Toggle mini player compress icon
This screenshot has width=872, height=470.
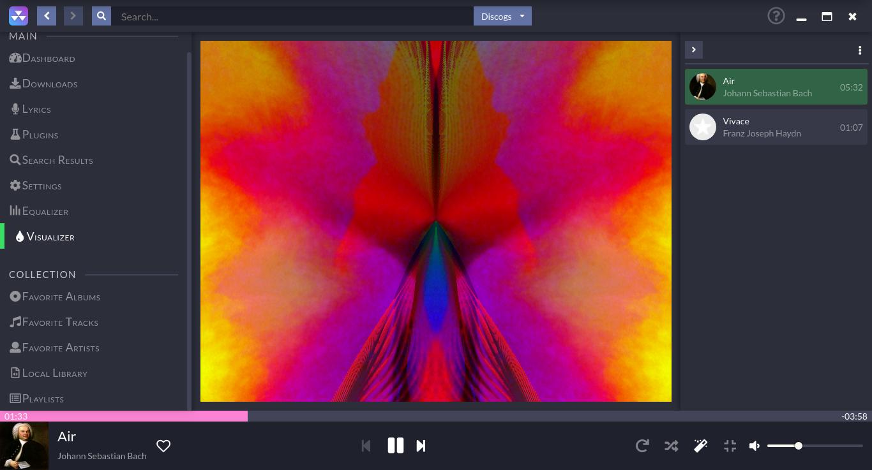point(730,446)
